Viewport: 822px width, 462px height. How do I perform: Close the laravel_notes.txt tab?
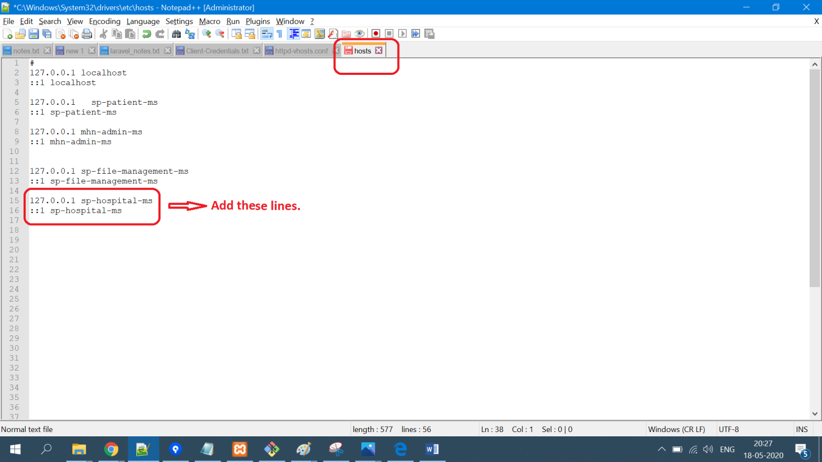168,50
